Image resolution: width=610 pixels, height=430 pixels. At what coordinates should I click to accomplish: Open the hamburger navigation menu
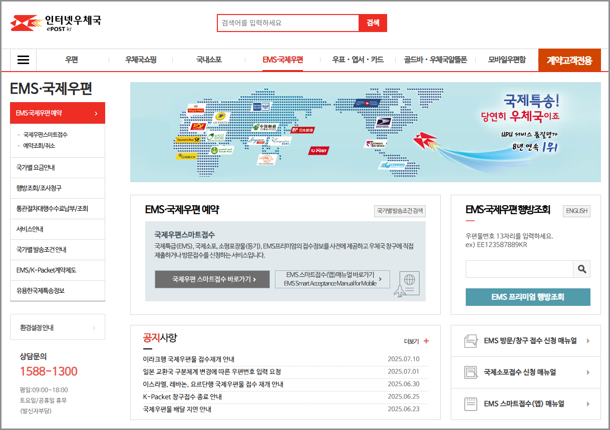pyautogui.click(x=23, y=60)
